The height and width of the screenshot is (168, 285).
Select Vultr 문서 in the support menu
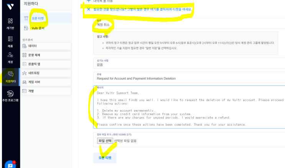[38, 28]
